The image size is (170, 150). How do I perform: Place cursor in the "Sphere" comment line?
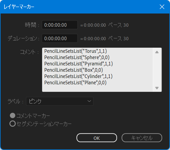coord(77,57)
